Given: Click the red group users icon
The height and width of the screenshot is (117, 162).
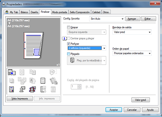Looking at the screenshot, I should [32, 89].
